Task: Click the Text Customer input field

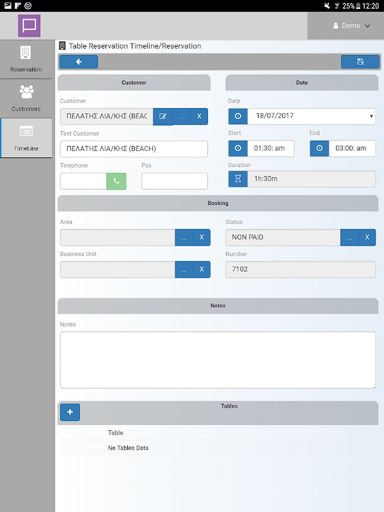Action: tap(134, 149)
